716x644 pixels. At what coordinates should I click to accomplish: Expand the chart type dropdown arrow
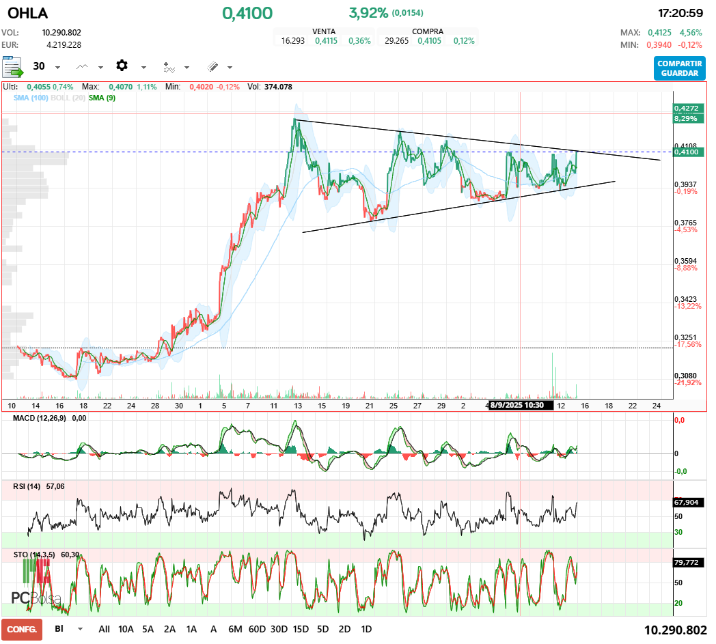pyautogui.click(x=100, y=68)
